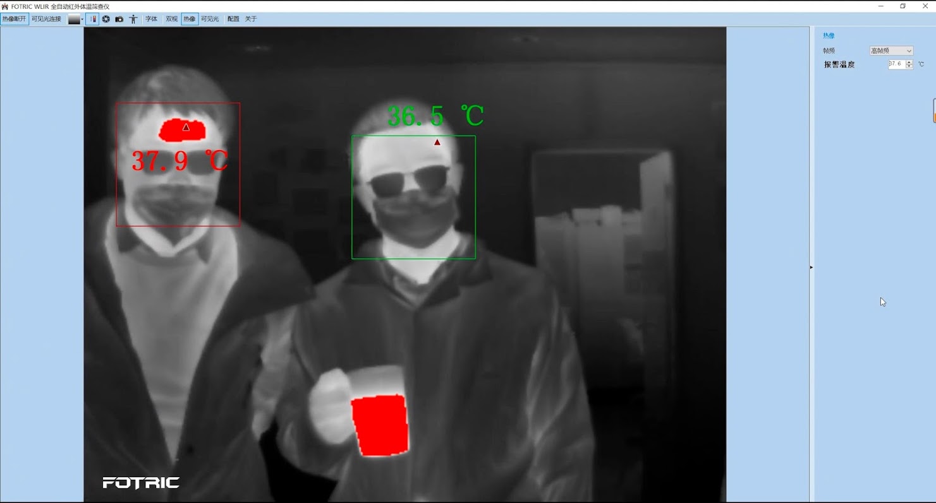Click 可见光连接 to connect visible camera
Viewport: 936px width, 503px height.
tap(47, 19)
